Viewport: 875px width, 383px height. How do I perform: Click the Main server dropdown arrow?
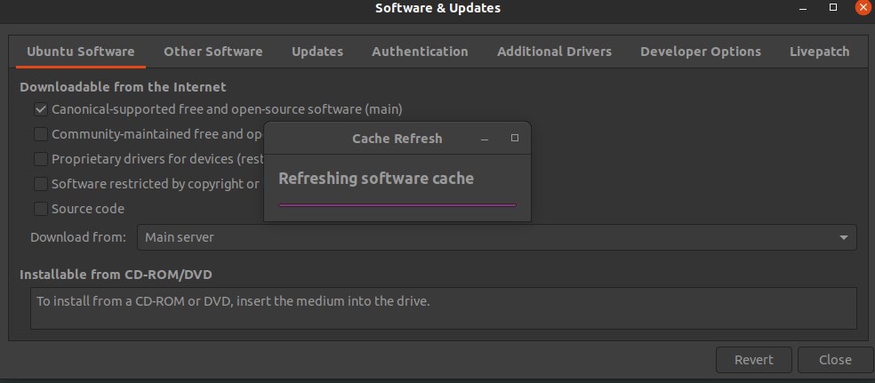tap(844, 238)
